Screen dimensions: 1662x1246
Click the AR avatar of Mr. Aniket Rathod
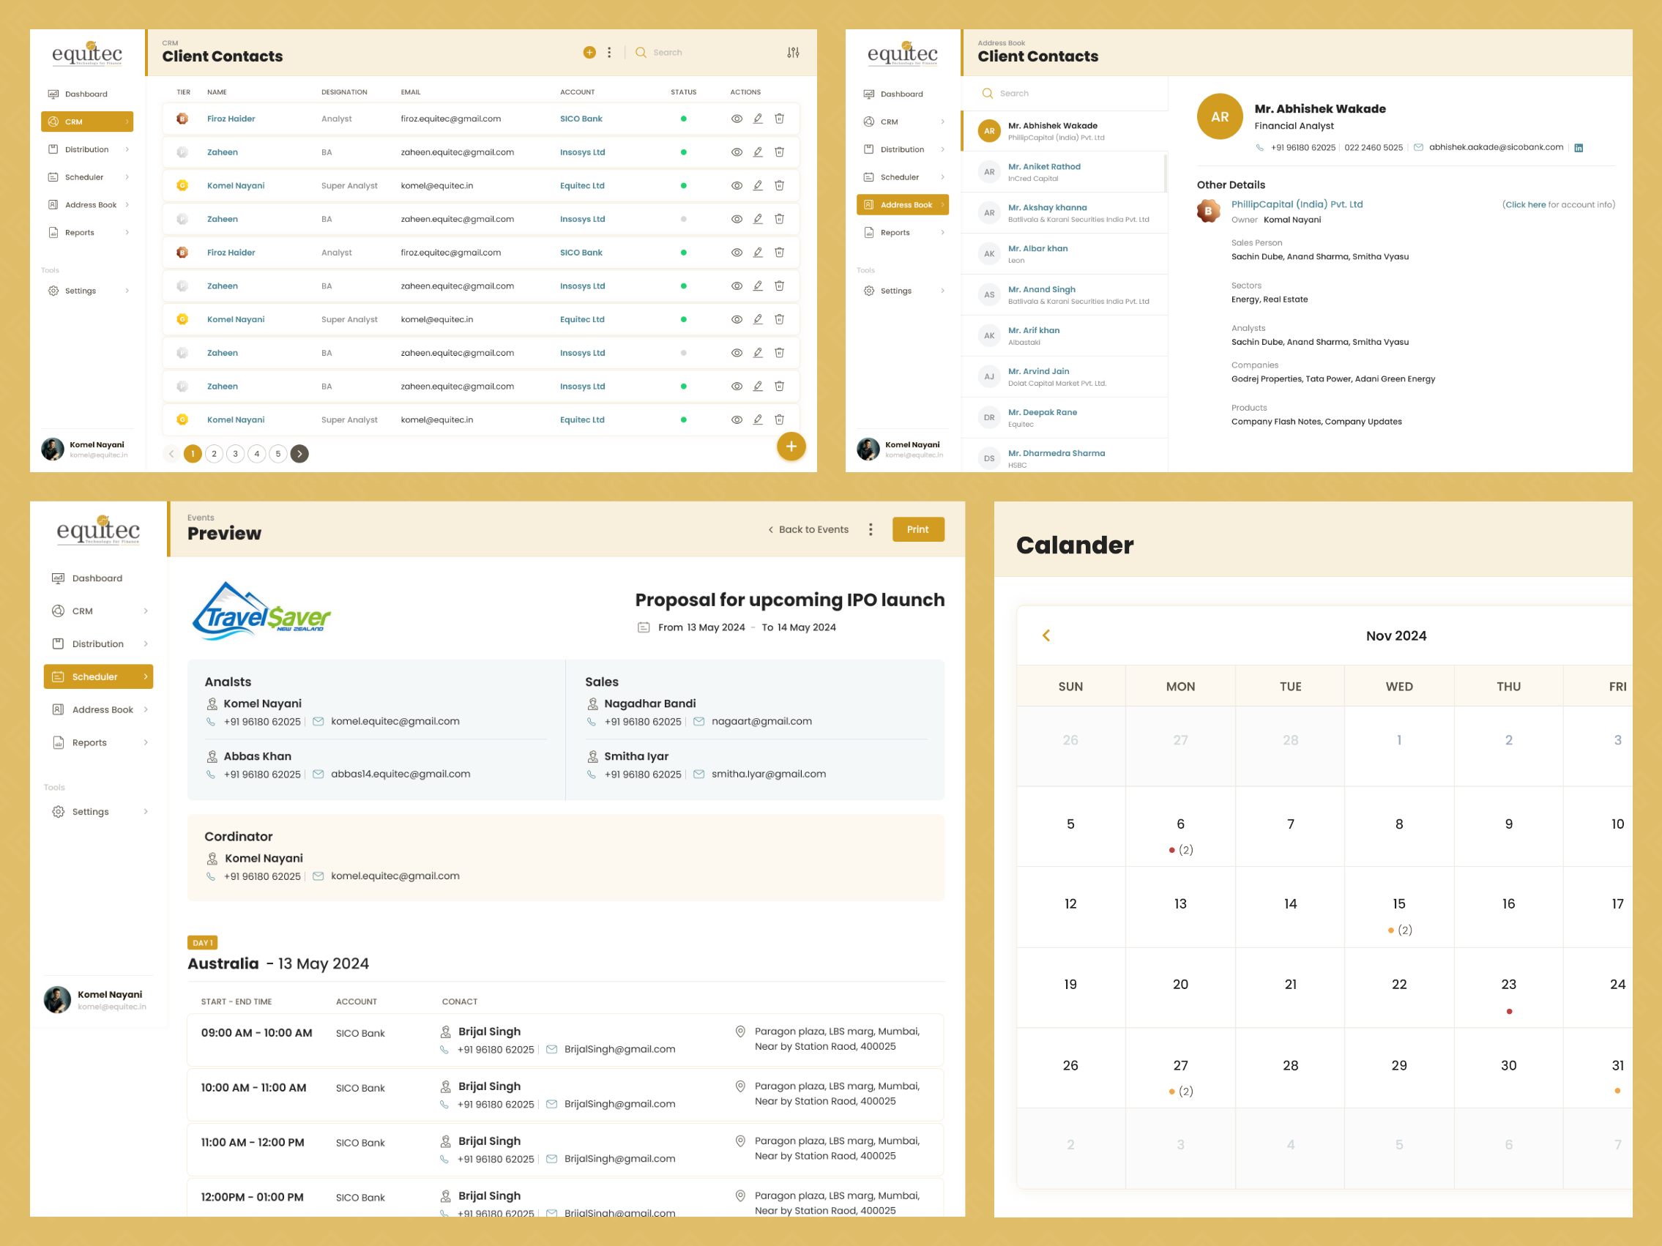[989, 172]
